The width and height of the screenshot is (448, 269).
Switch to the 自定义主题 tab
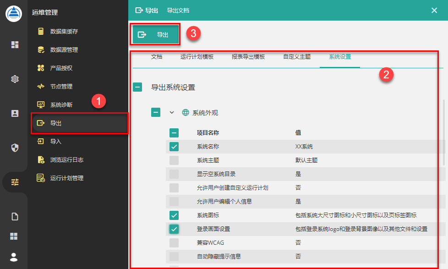(297, 57)
